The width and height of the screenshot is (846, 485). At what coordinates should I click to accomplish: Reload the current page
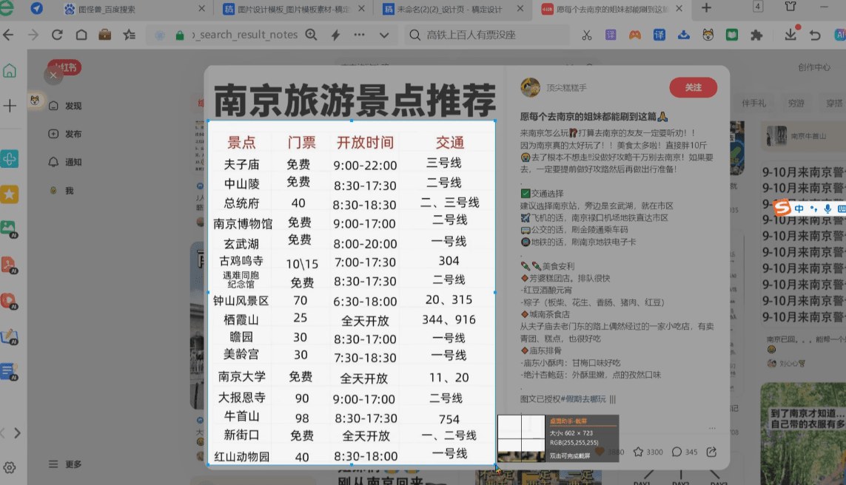point(57,35)
